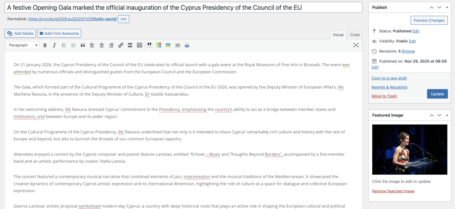Click the Move to Trash link
Viewport: 455px width, 209px height.
(384, 96)
